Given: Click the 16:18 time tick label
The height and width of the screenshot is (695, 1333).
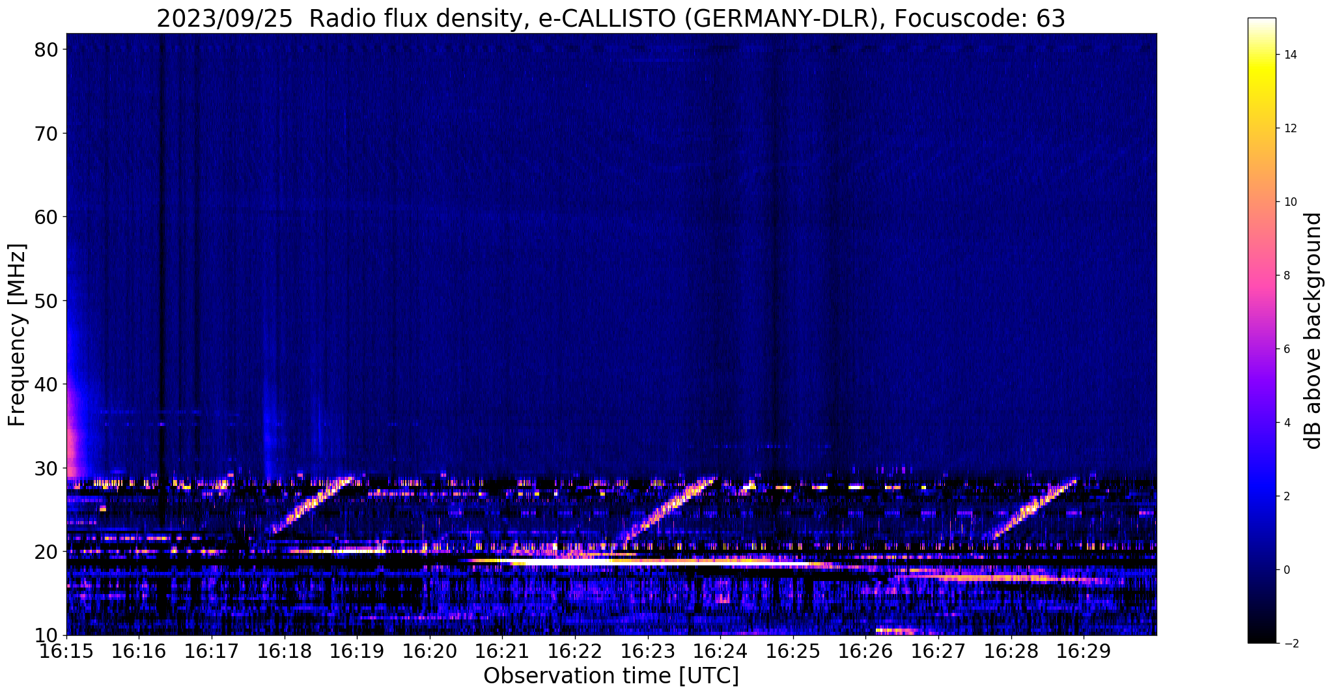Looking at the screenshot, I should pos(285,651).
